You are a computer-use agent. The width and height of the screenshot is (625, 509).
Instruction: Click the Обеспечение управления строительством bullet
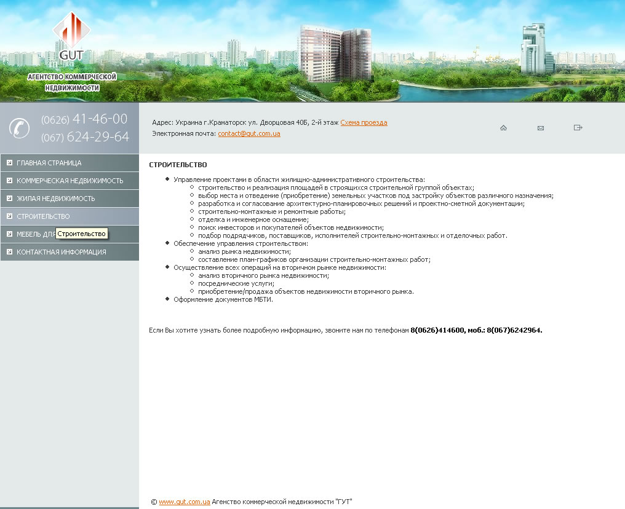coord(241,243)
